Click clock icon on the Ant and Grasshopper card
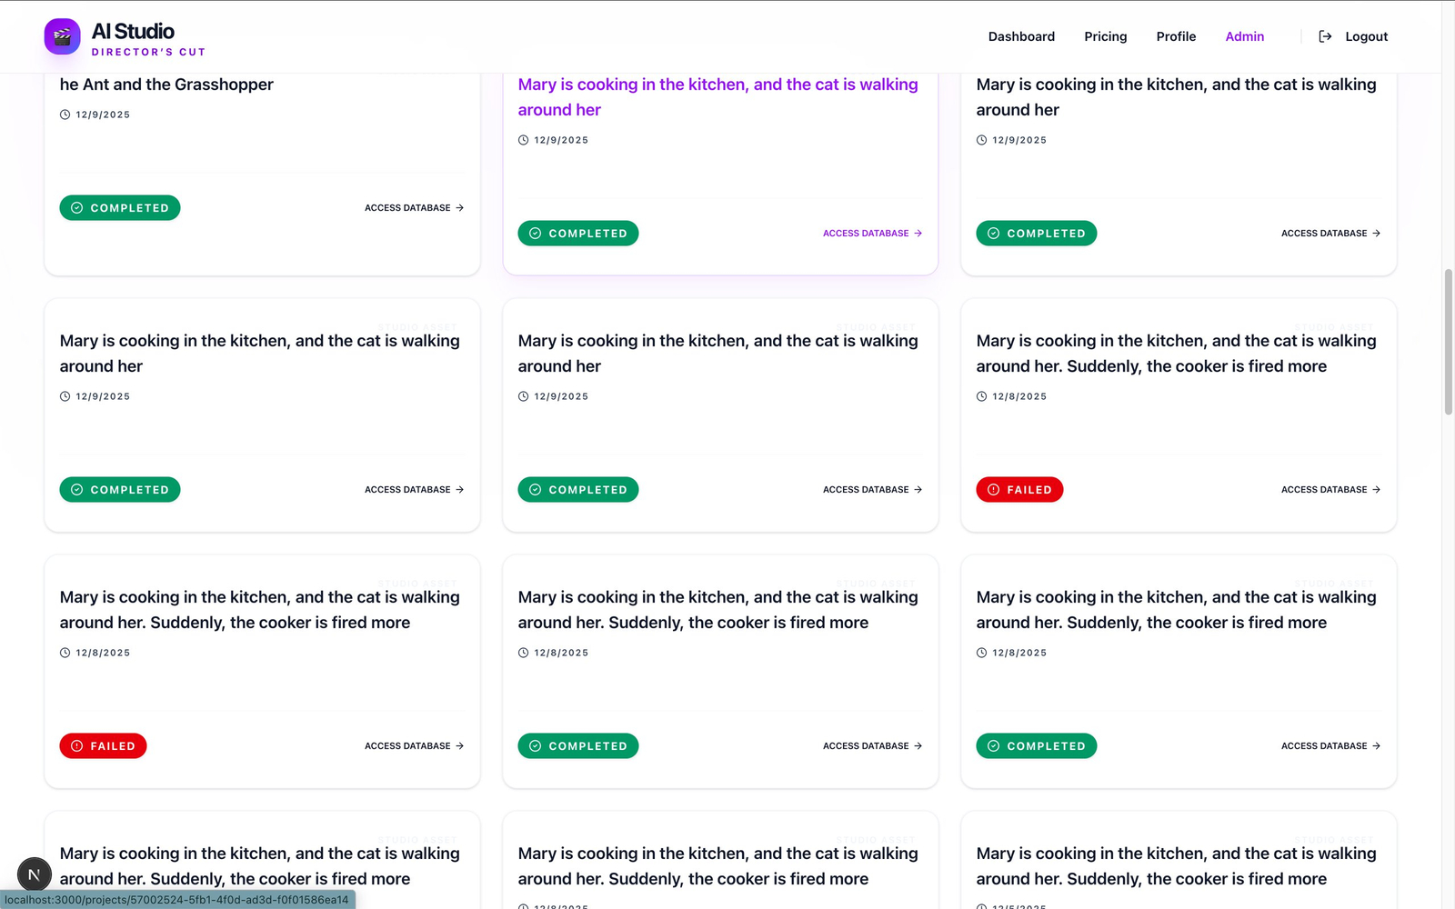The image size is (1455, 909). 65,115
